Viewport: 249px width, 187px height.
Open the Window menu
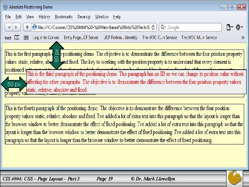pos(102,17)
